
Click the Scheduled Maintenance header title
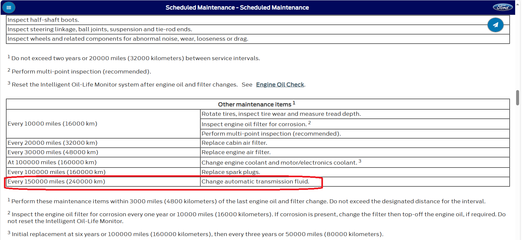[237, 7]
